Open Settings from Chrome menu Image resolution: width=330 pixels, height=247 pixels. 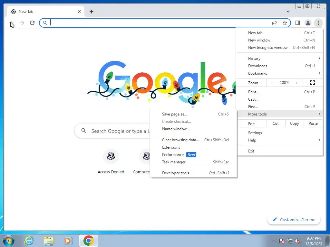(x=279, y=133)
